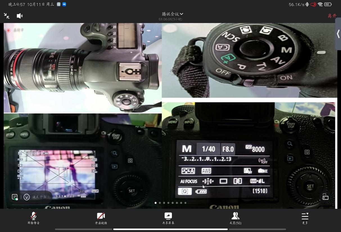Select the last page indicator dot
The width and height of the screenshot is (341, 232).
pyautogui.click(x=185, y=203)
